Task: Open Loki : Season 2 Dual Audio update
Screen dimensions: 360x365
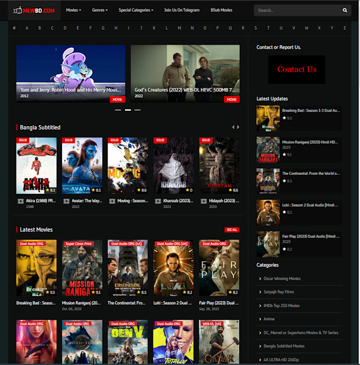Action: (310, 205)
